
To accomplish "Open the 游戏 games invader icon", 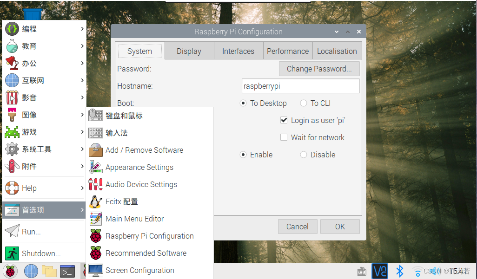I will [x=12, y=132].
